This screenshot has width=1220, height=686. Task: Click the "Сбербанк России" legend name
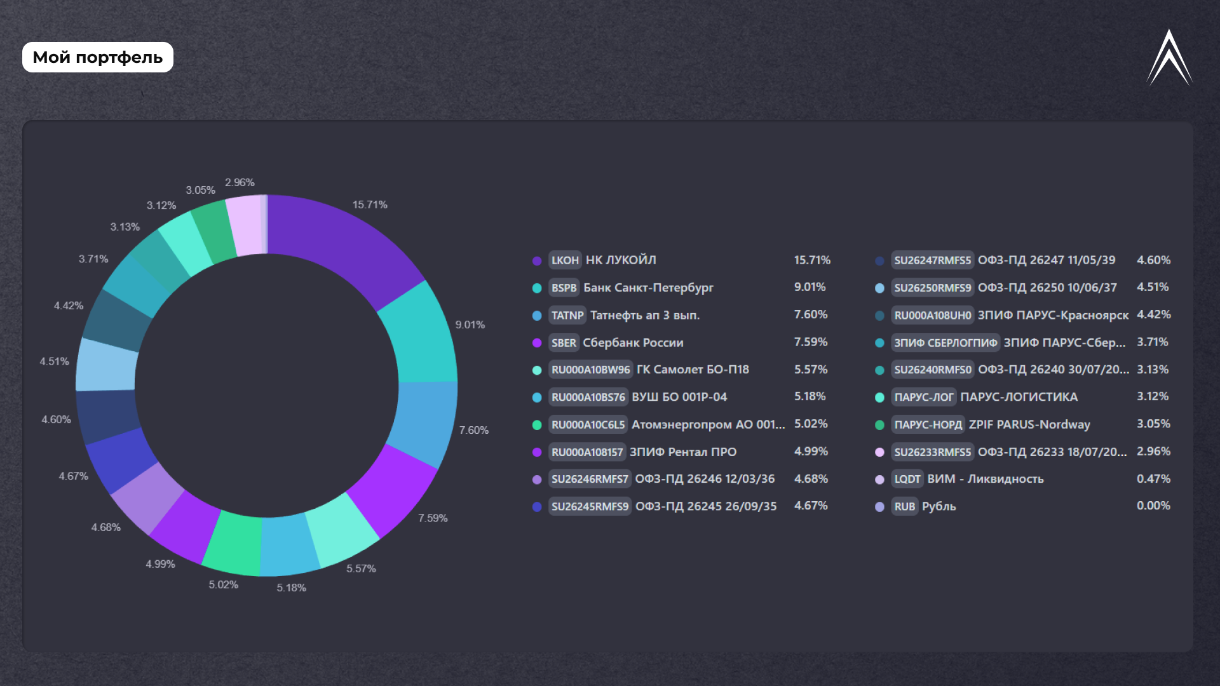(633, 342)
